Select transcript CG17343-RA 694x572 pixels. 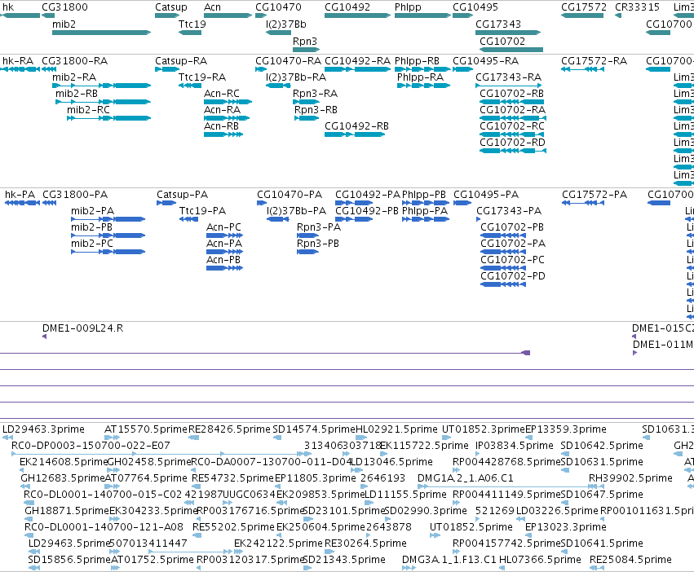pos(509,86)
